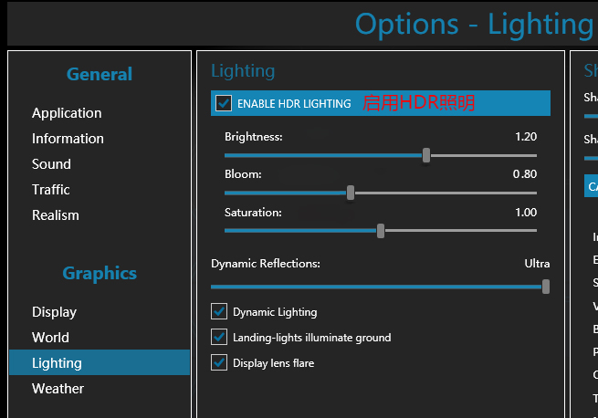Select the Traffic settings page
The image size is (598, 418).
(x=51, y=190)
